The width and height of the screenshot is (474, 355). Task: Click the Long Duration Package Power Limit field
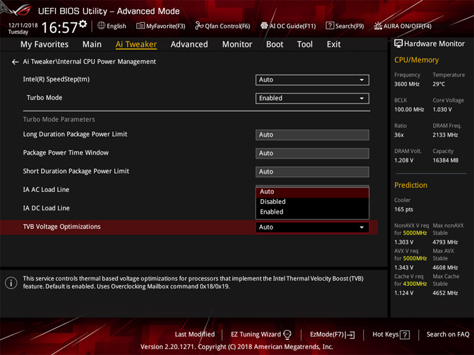(x=312, y=135)
